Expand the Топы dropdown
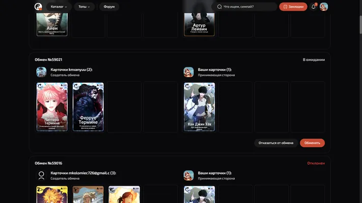The width and height of the screenshot is (362, 203). pos(84,7)
